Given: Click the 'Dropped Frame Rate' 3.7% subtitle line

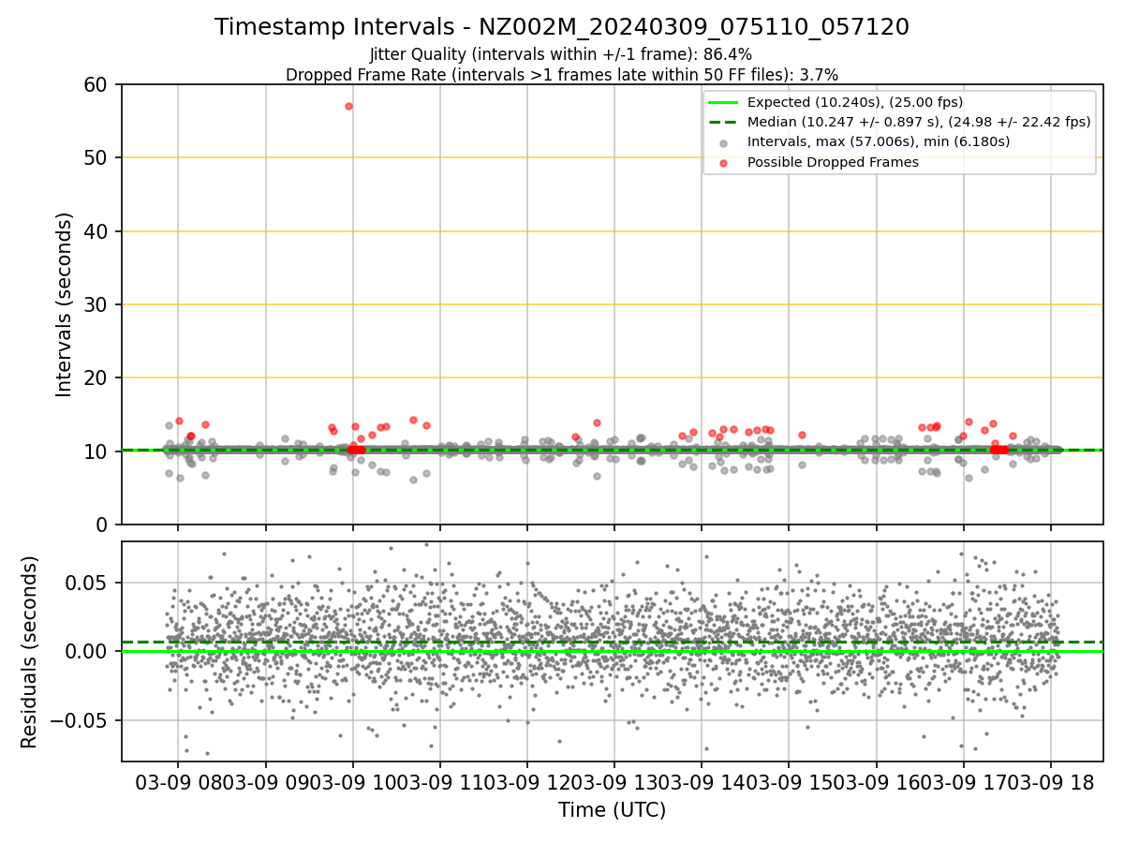Looking at the screenshot, I should (x=562, y=74).
